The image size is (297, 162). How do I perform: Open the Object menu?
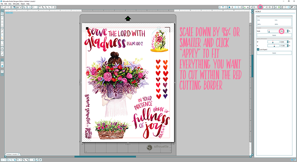pyautogui.click(x=23, y=4)
